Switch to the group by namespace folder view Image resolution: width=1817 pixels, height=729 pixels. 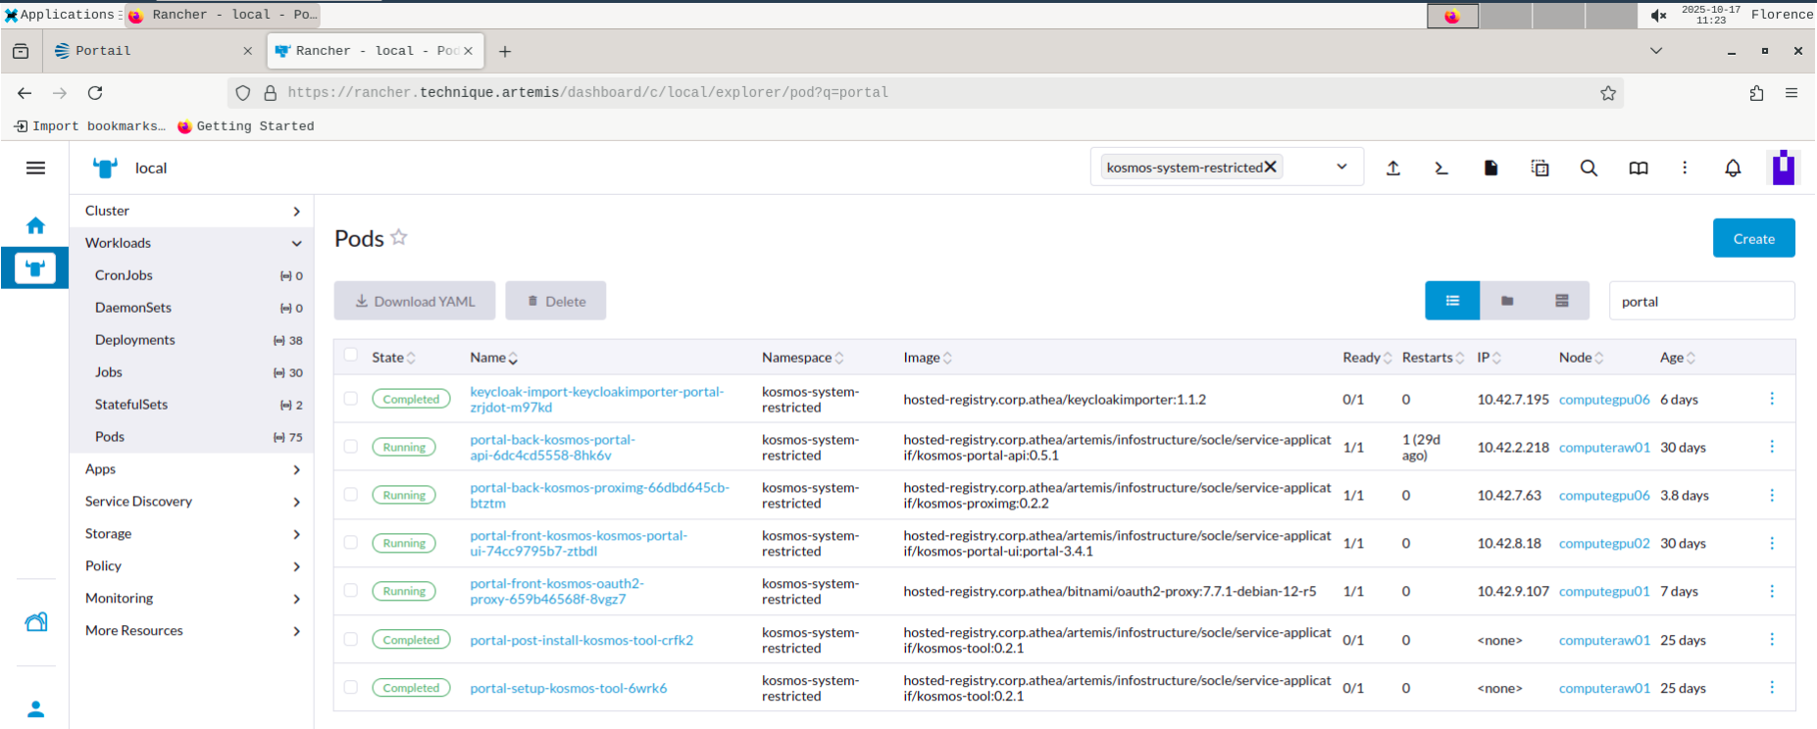(1507, 301)
